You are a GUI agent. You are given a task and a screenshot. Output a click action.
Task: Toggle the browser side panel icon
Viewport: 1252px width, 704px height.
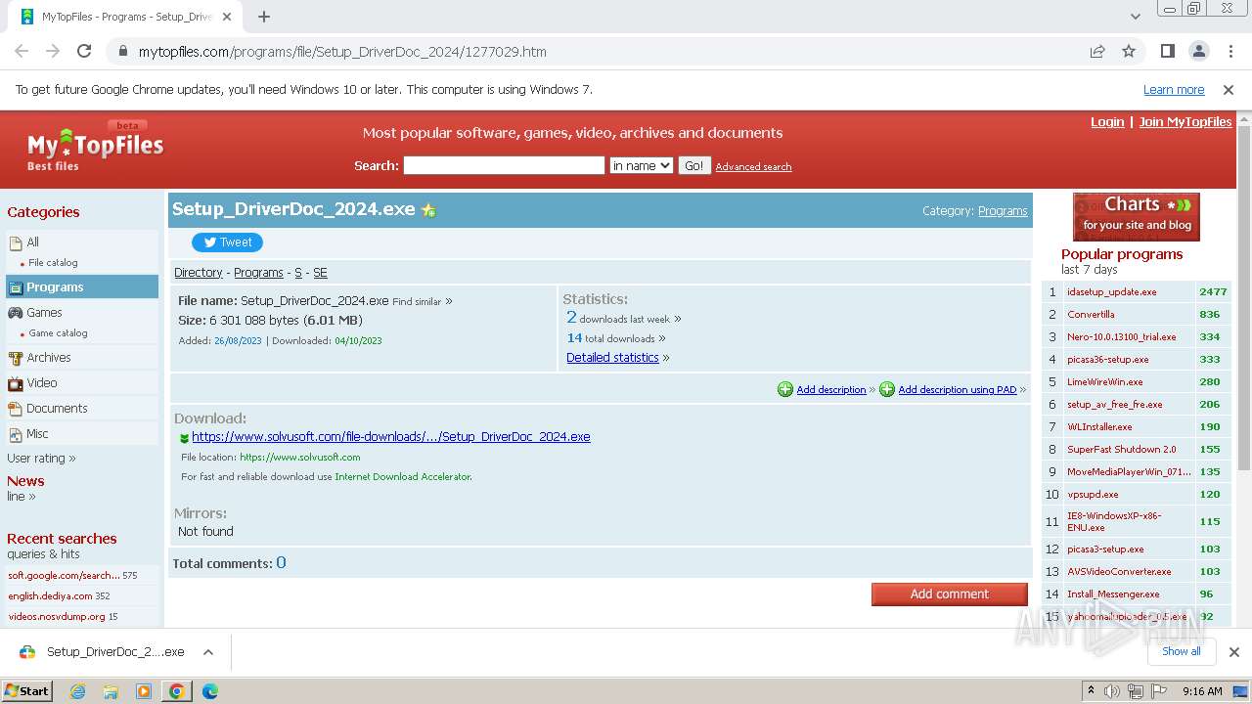(1168, 52)
